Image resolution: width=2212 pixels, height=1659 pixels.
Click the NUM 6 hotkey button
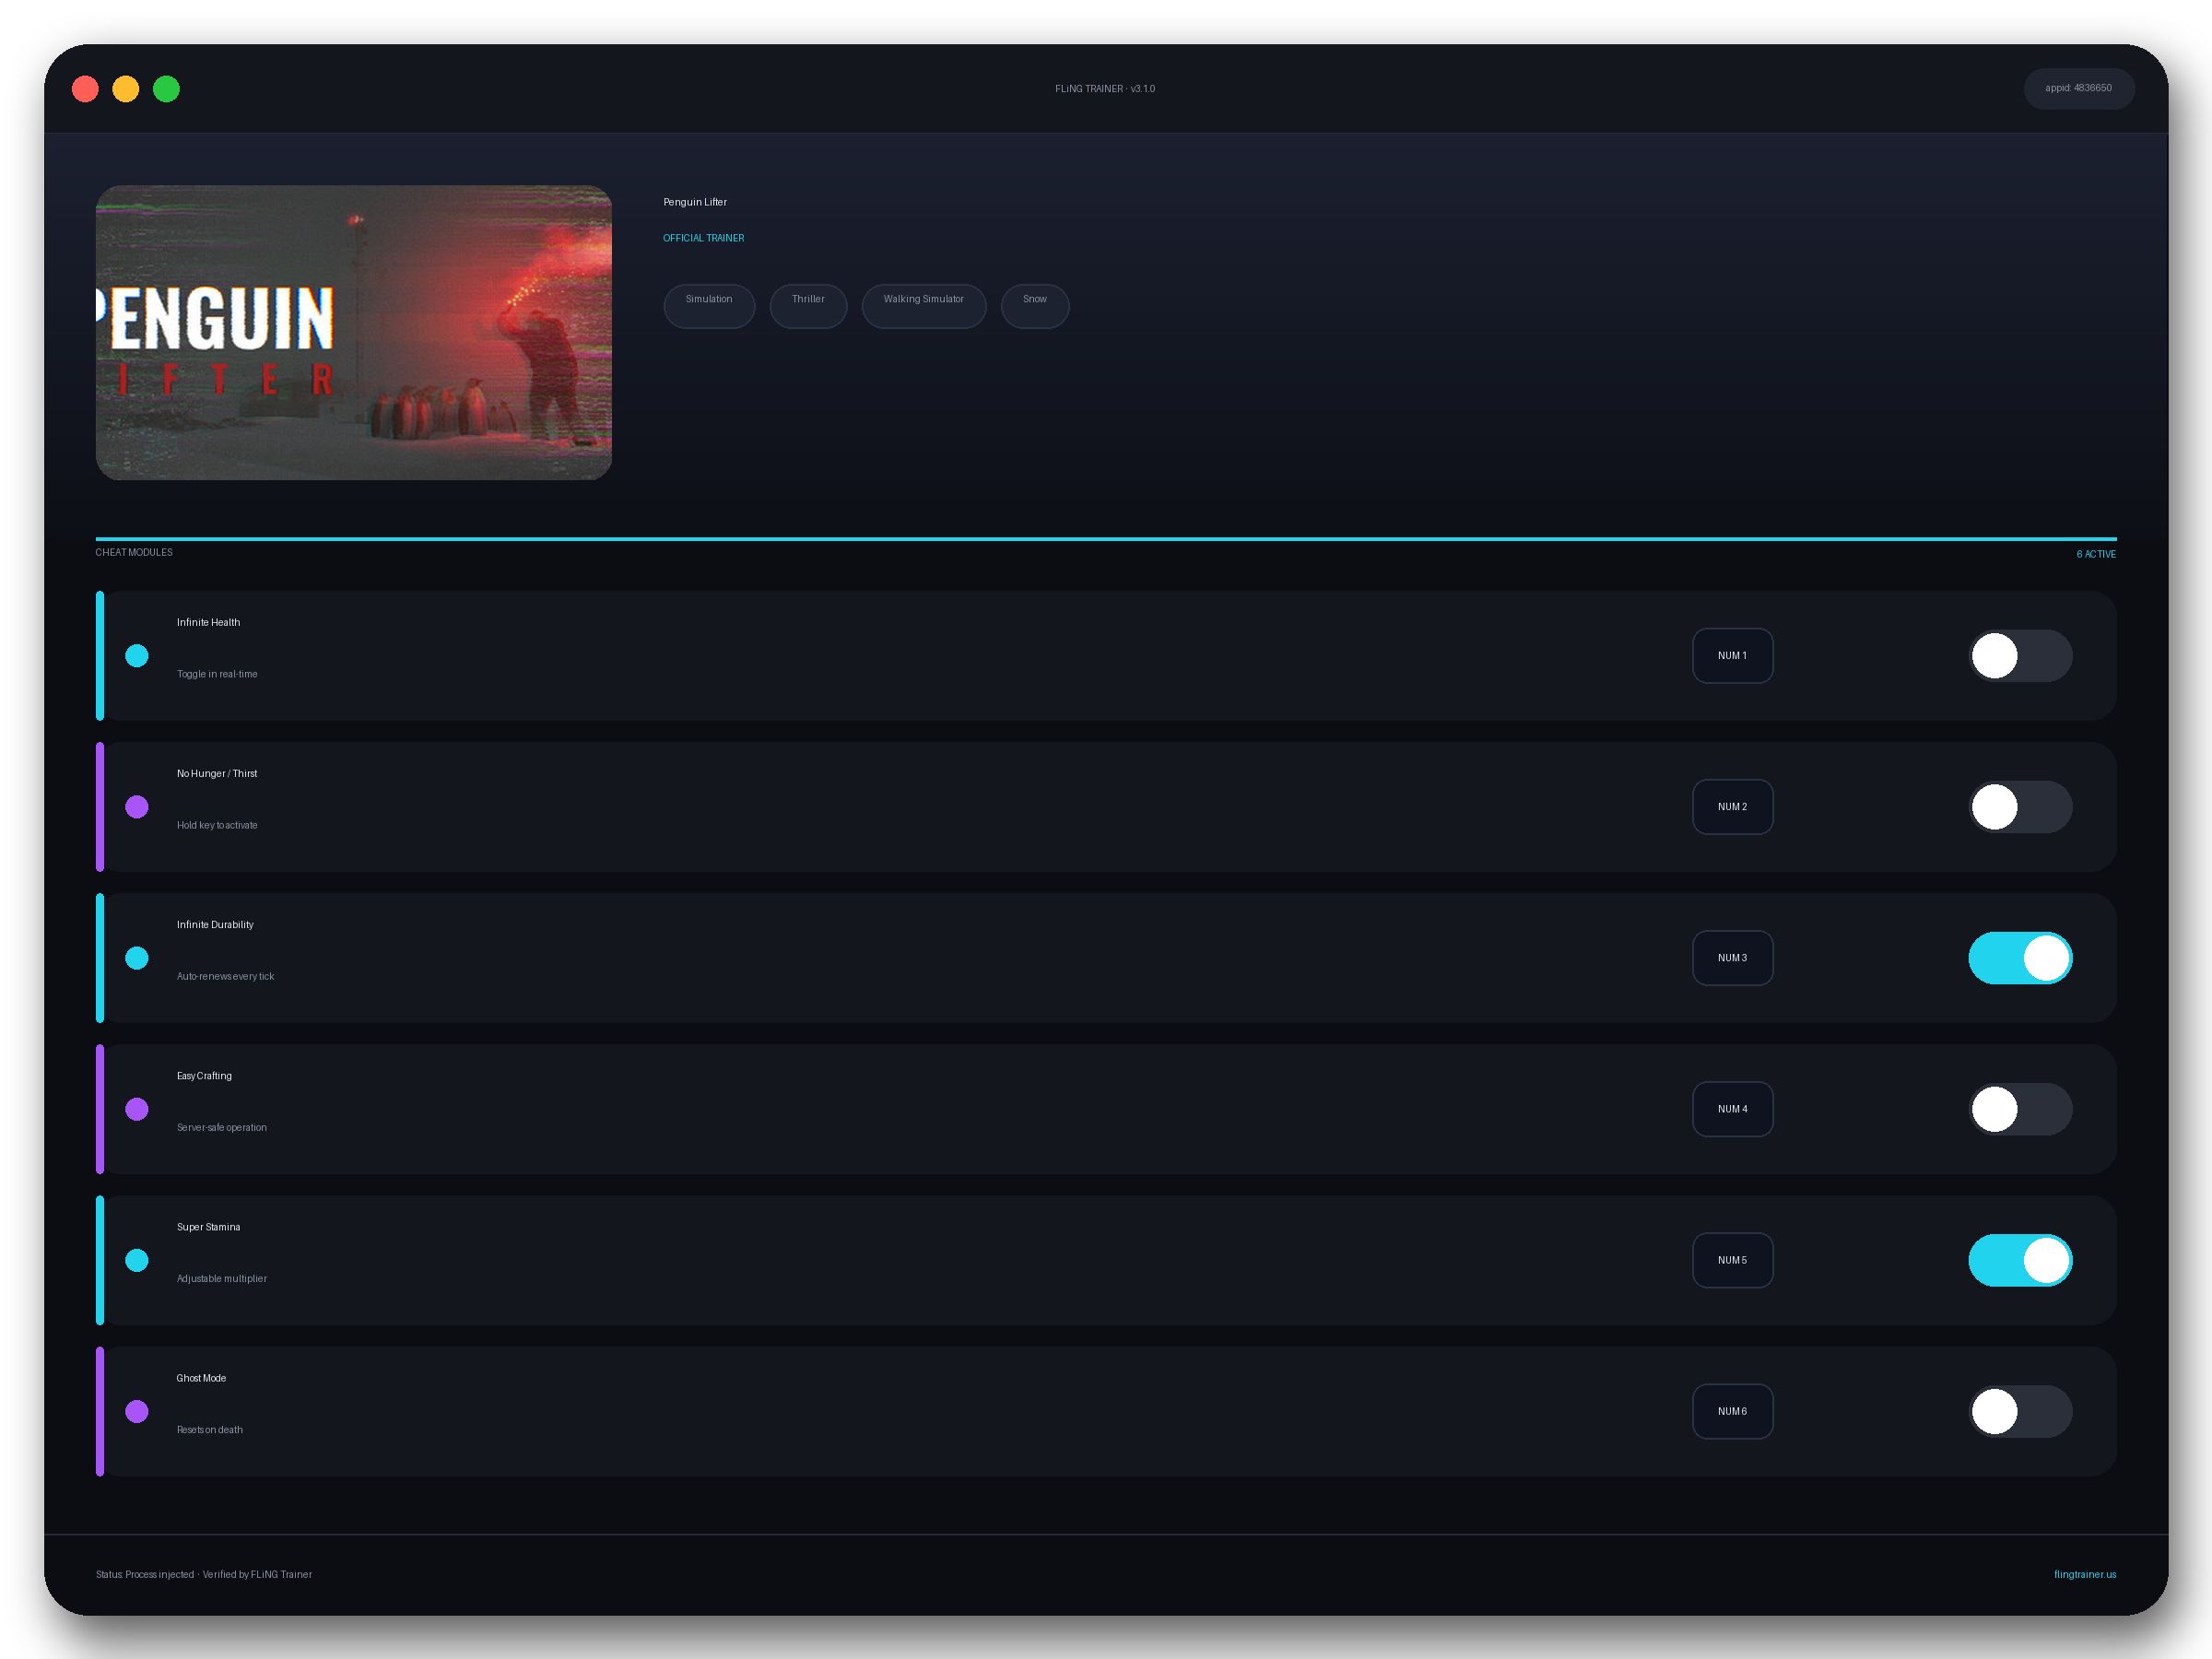(1732, 1411)
